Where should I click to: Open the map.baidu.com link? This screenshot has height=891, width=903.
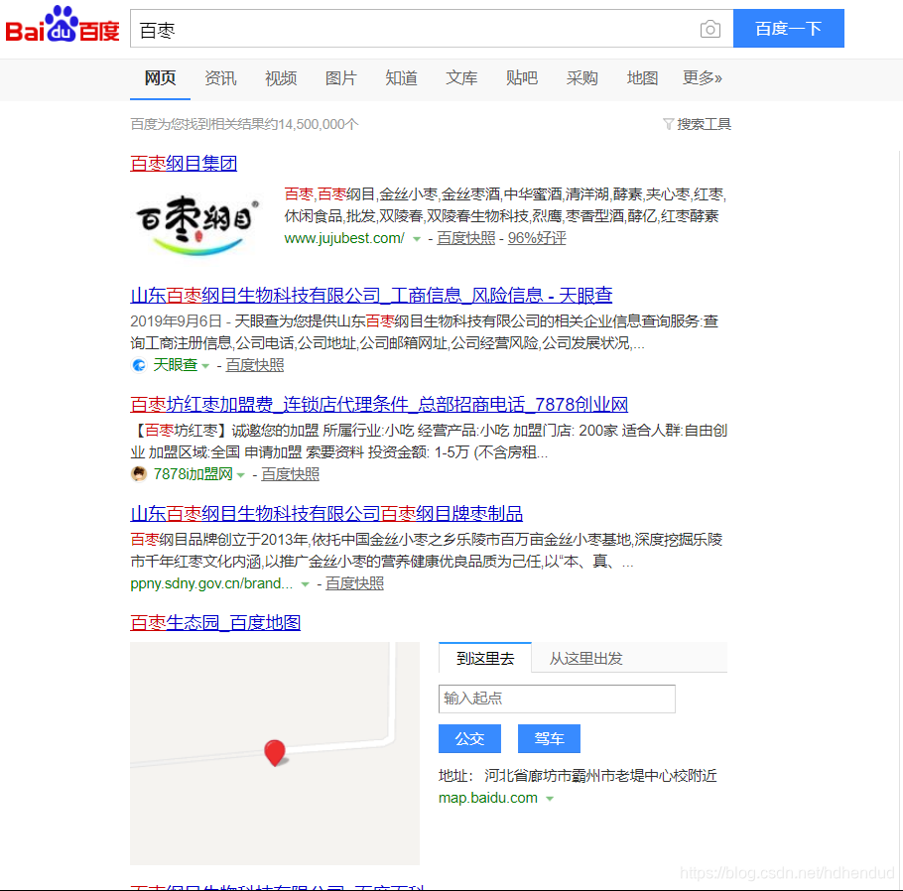[x=488, y=798]
